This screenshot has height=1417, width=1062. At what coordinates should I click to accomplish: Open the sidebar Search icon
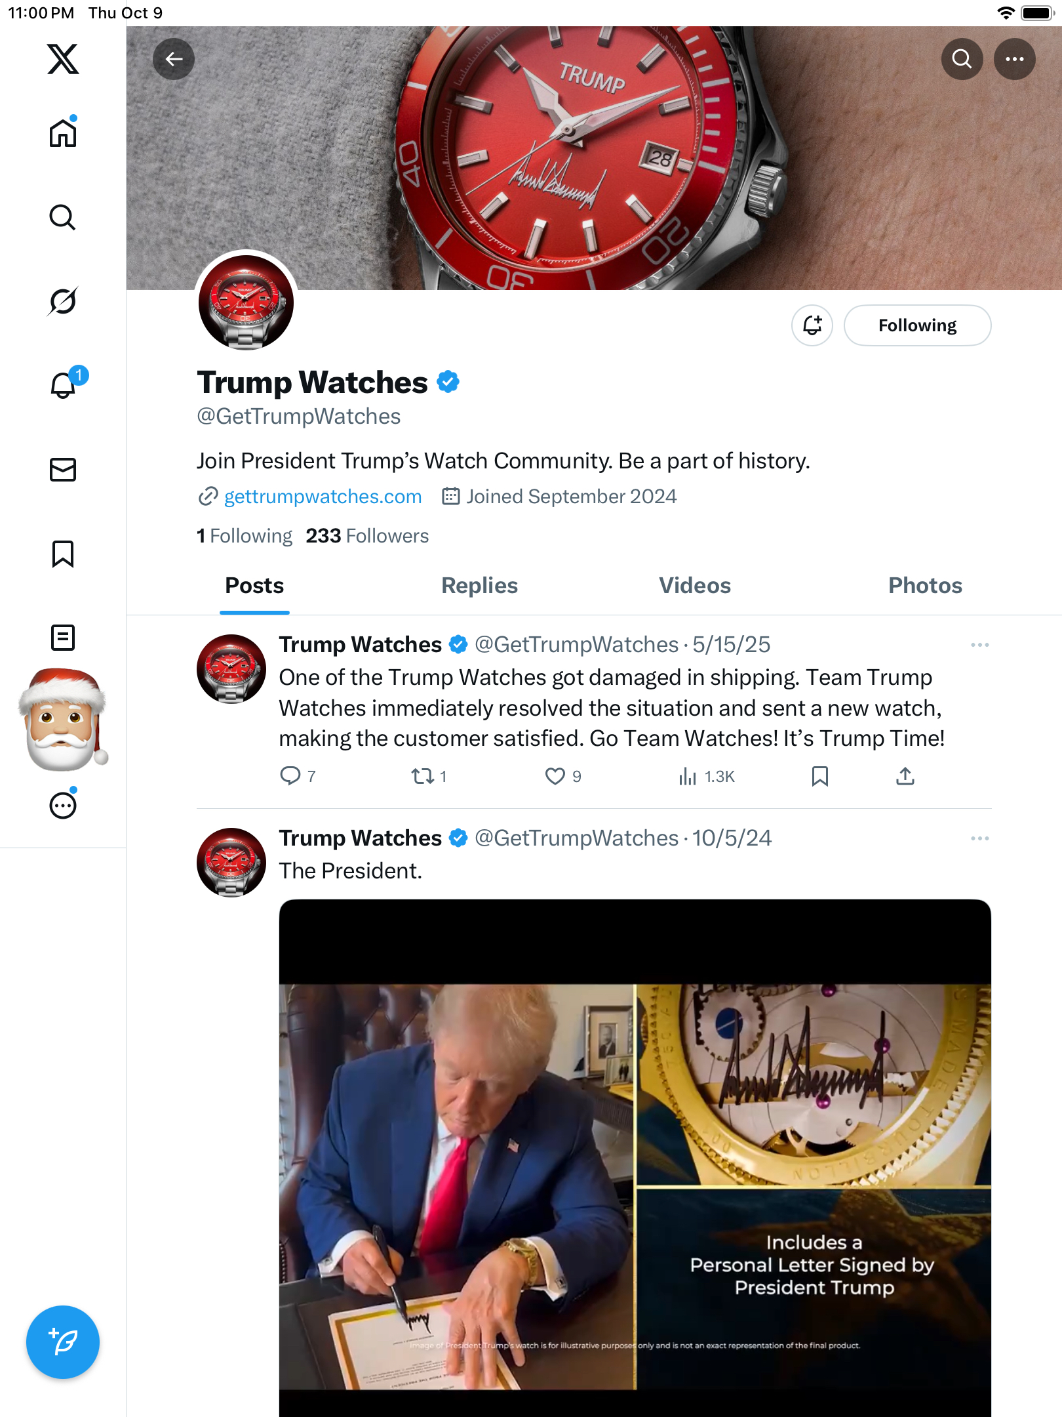[x=63, y=217]
